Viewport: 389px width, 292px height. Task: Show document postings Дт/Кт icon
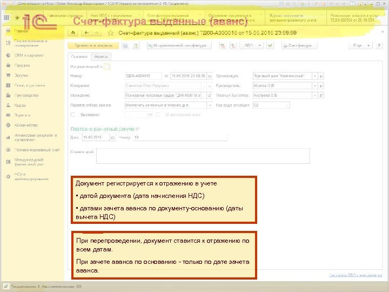(x=223, y=45)
